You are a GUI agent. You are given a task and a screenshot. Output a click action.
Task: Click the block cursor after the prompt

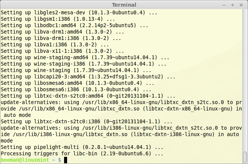click(x=66, y=160)
